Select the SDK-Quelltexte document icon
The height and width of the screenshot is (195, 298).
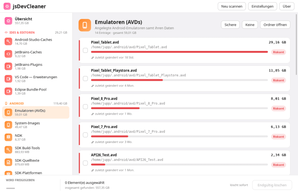tap(8, 162)
